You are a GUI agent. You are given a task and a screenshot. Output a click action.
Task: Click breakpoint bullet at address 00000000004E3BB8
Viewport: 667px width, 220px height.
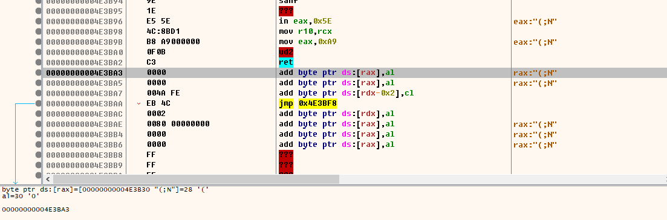point(38,155)
